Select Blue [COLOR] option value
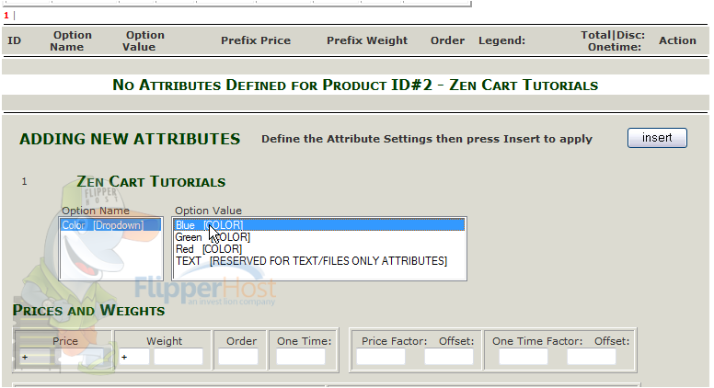Viewport: 714px width, 388px height. (x=318, y=225)
